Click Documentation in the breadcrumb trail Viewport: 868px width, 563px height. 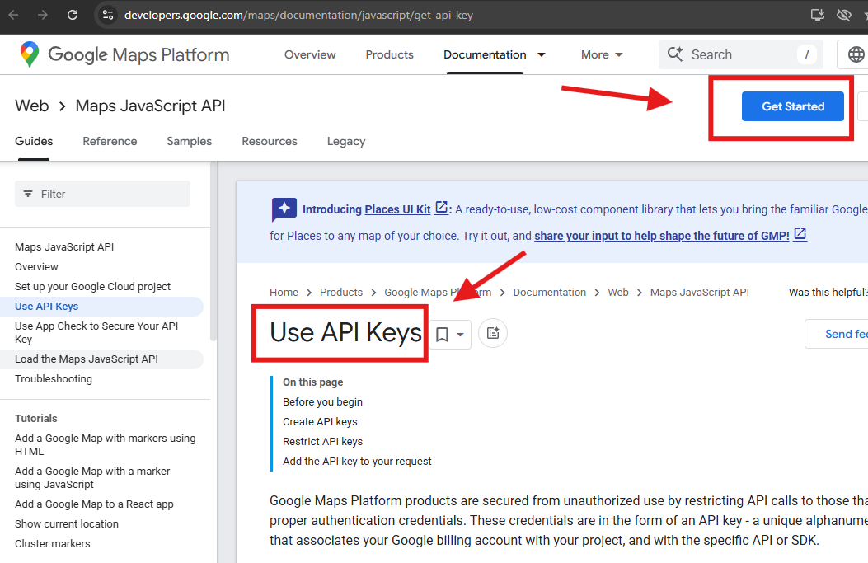[549, 293]
